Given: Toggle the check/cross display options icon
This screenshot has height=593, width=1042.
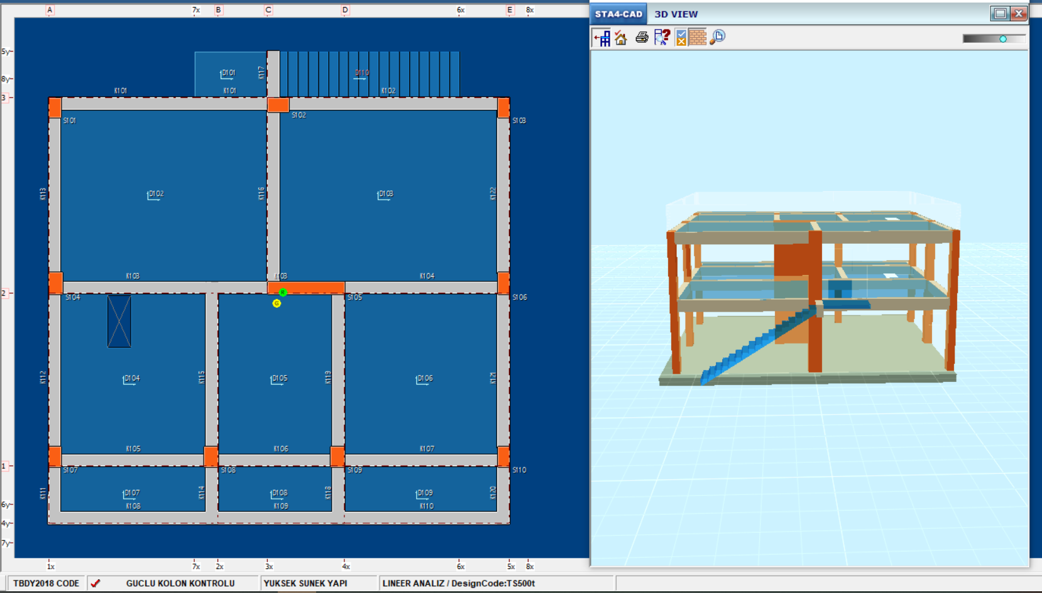Looking at the screenshot, I should tap(681, 38).
